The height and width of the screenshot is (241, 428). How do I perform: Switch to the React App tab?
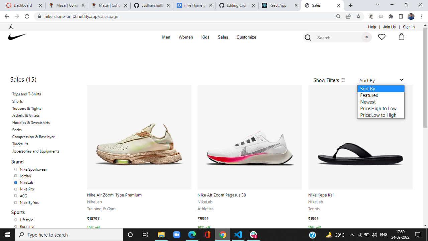pyautogui.click(x=279, y=5)
